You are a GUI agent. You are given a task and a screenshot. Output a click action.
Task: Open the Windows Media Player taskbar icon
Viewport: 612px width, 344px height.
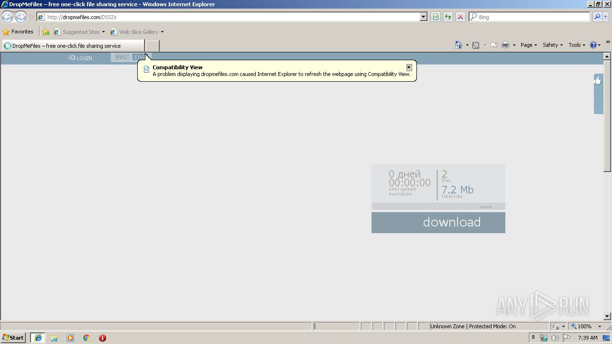[70, 338]
